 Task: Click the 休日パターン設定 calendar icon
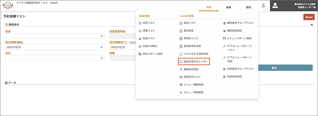[x=140, y=54]
